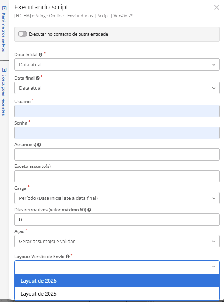Toggle Executar no contexto de outra entidade
Image resolution: width=224 pixels, height=302 pixels.
pos(23,34)
